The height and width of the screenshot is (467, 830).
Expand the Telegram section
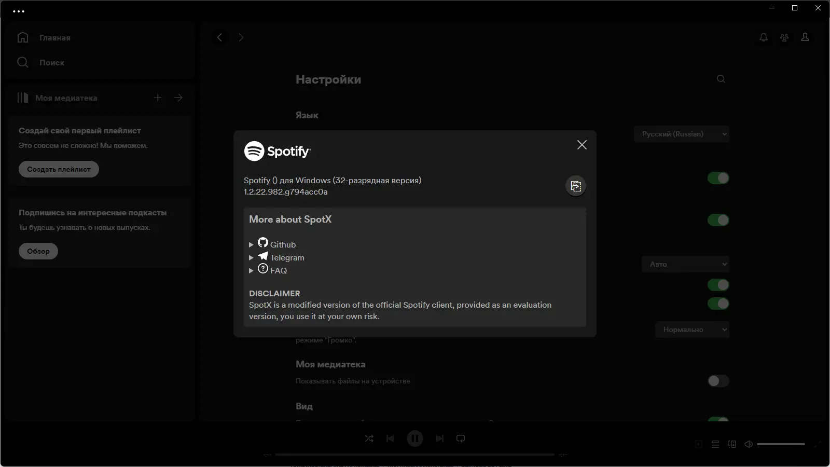click(x=251, y=257)
